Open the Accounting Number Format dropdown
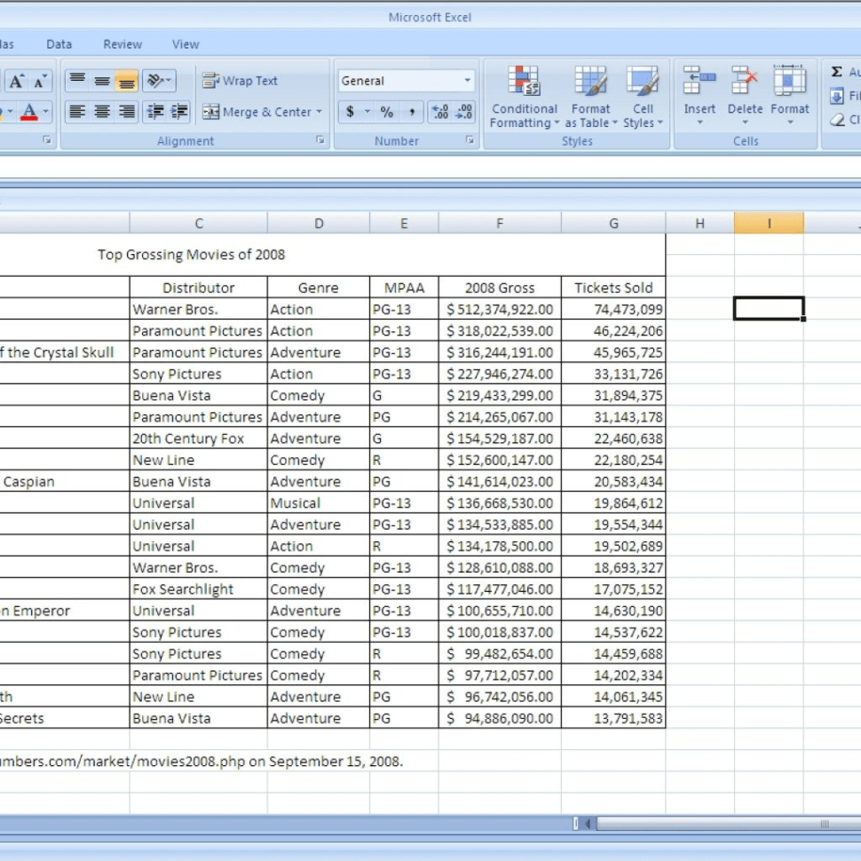The width and height of the screenshot is (861, 861). tap(369, 112)
